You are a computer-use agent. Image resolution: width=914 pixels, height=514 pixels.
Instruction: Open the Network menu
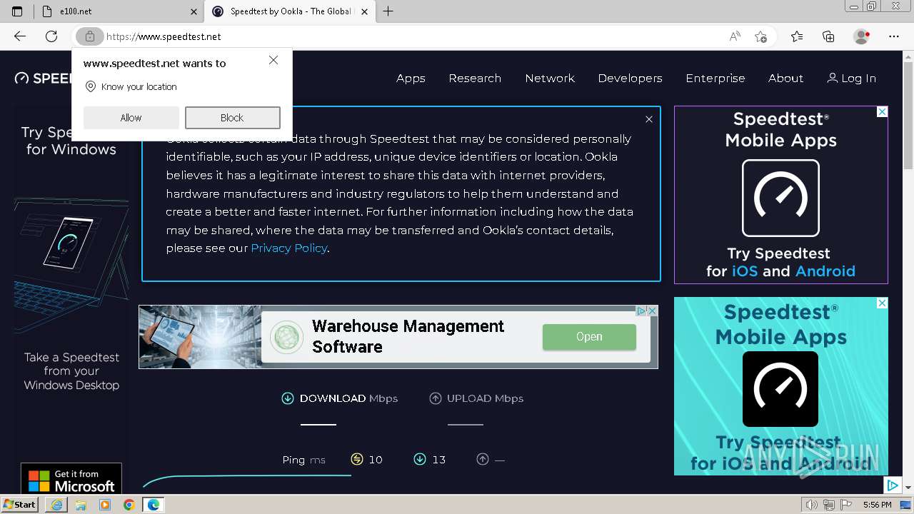(550, 79)
